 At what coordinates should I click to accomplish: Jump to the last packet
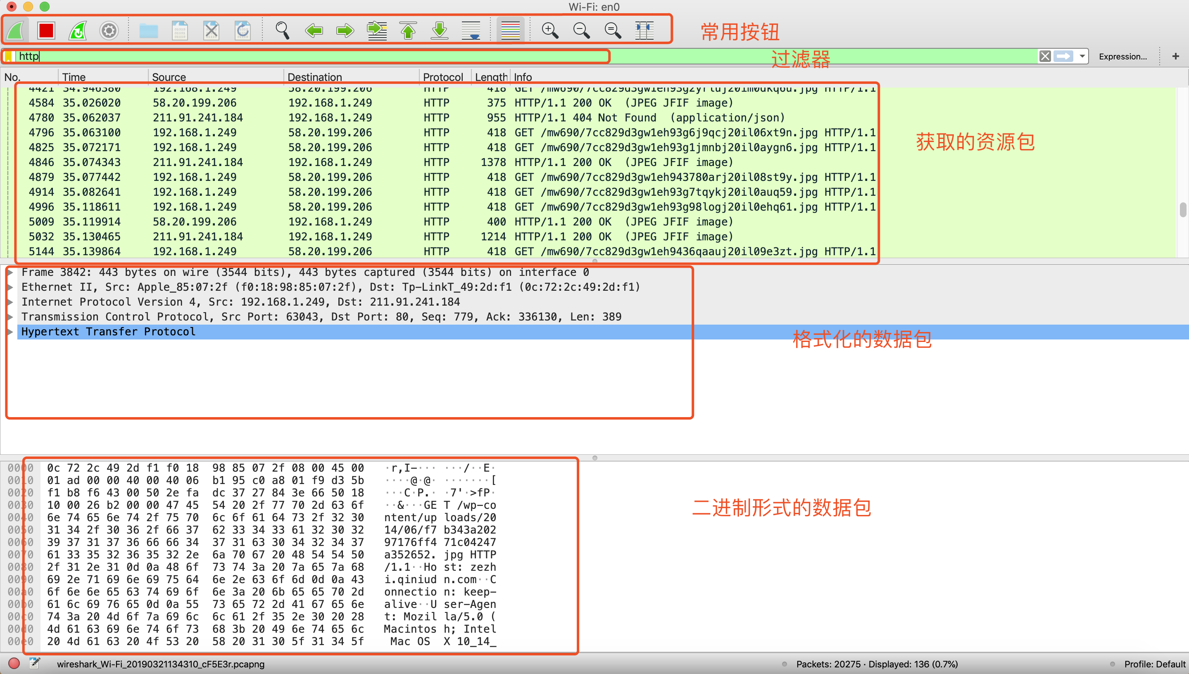click(x=440, y=31)
